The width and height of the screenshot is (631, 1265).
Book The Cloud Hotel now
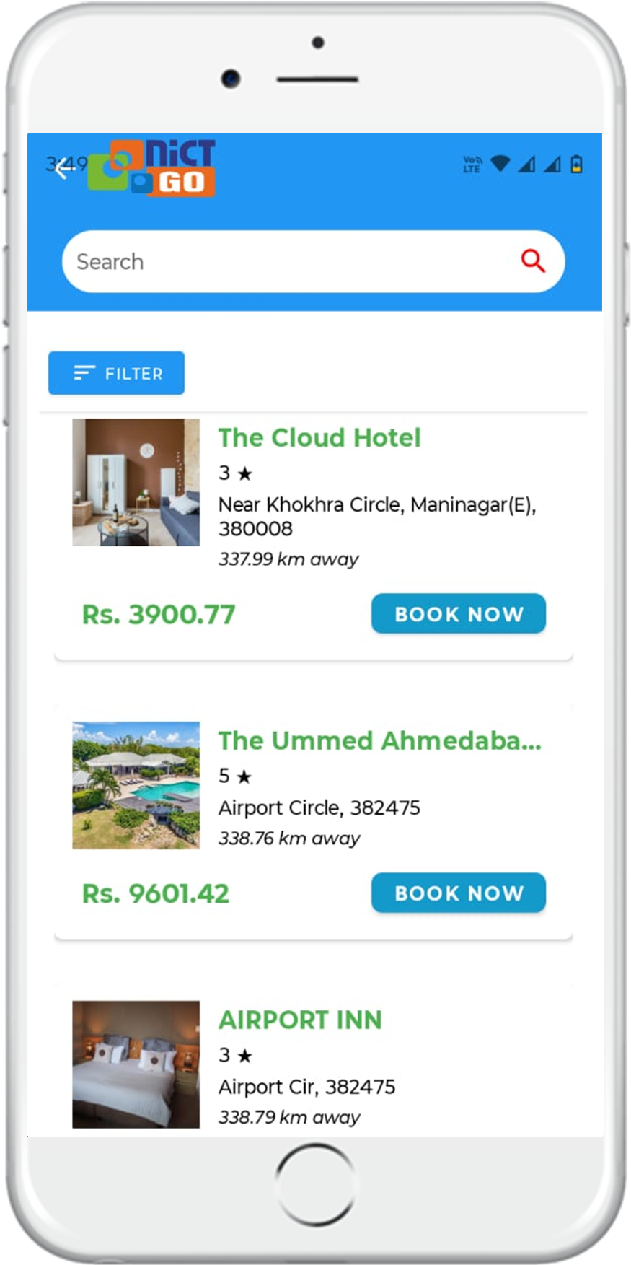(458, 613)
